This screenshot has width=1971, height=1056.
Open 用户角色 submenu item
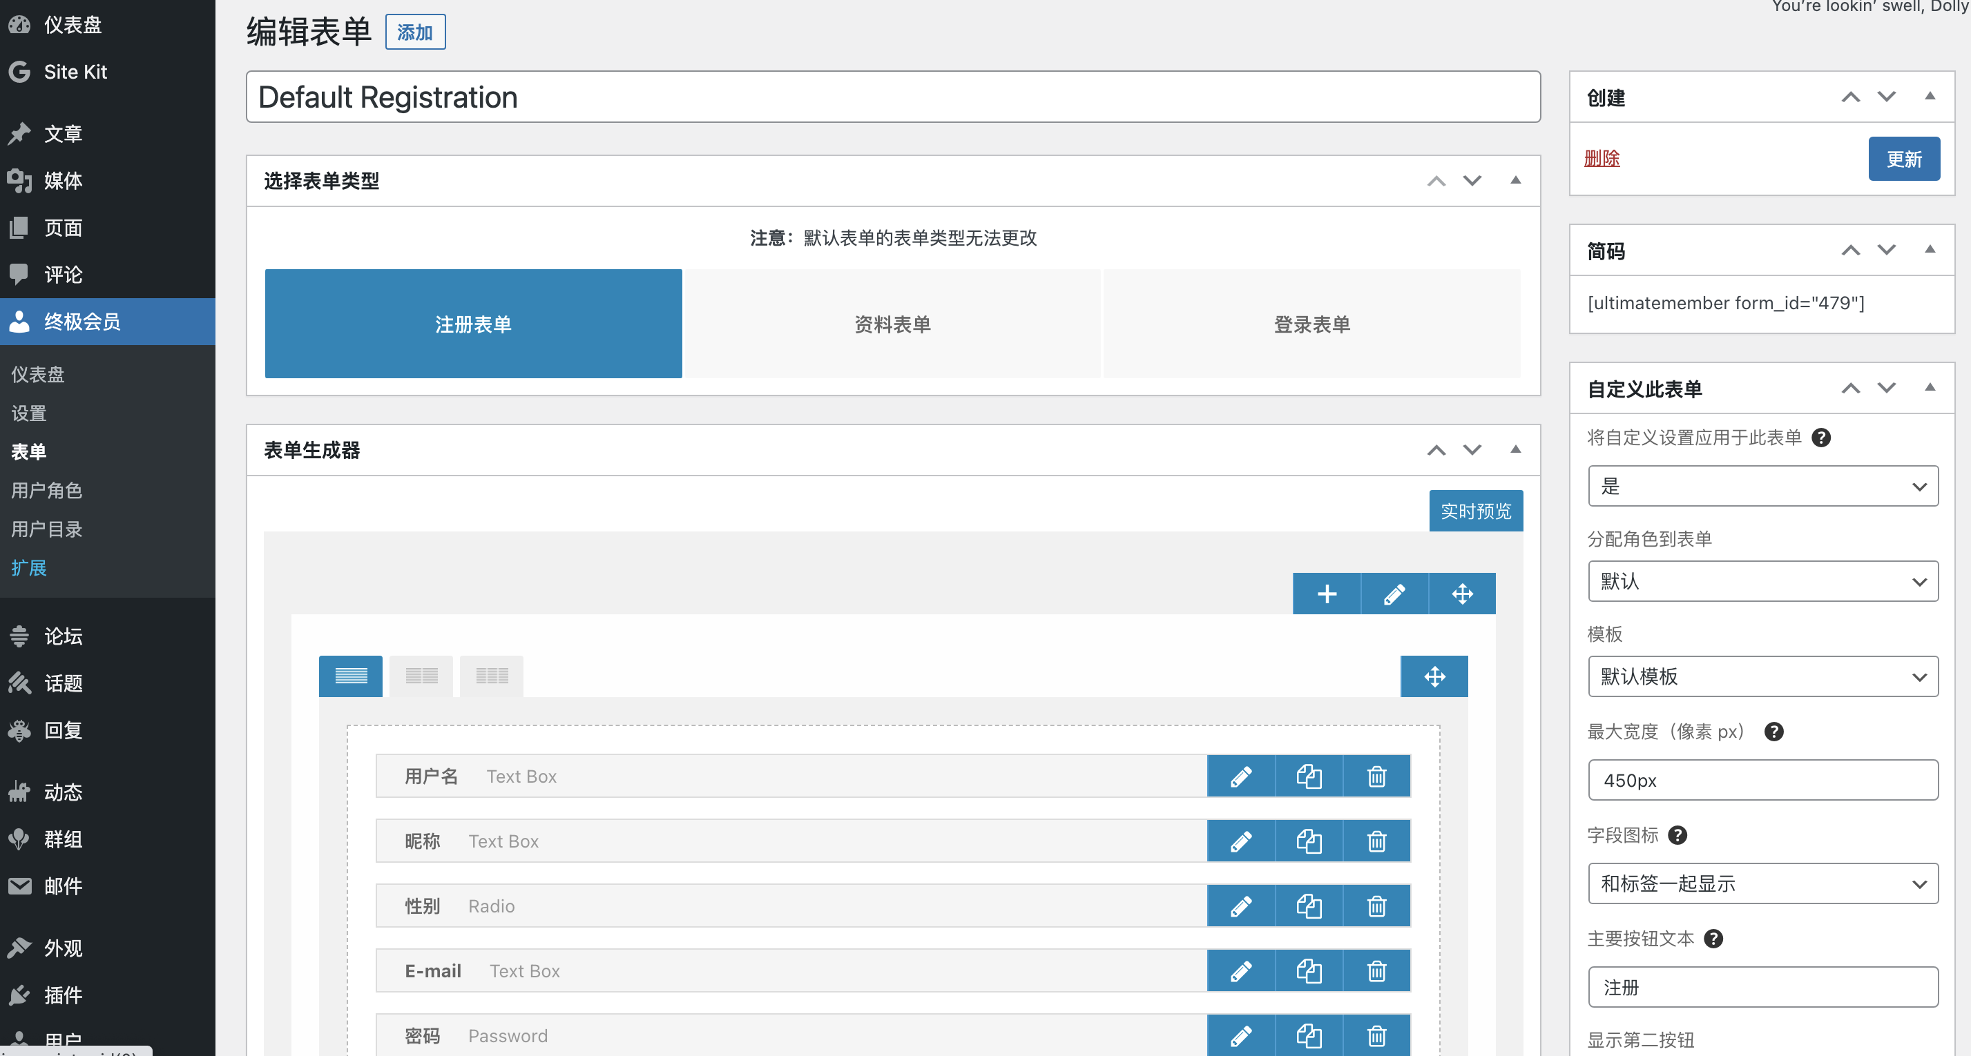[x=46, y=490]
